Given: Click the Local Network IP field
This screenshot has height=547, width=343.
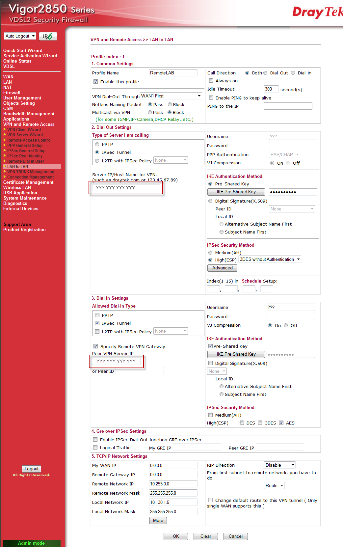Looking at the screenshot, I should click(x=173, y=502).
